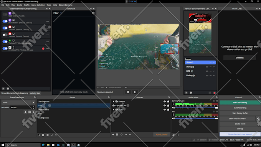Open the Tools menu
The image size is (261, 147).
pyautogui.click(x=49, y=5)
